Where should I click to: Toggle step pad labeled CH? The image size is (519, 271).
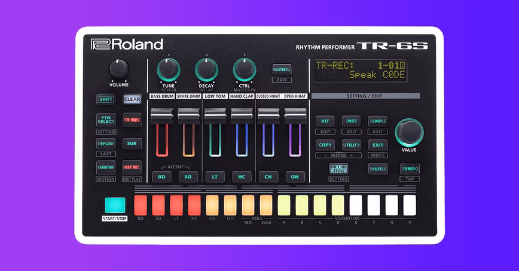(212, 205)
